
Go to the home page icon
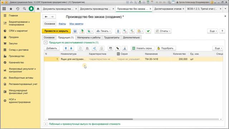(x=38, y=9)
